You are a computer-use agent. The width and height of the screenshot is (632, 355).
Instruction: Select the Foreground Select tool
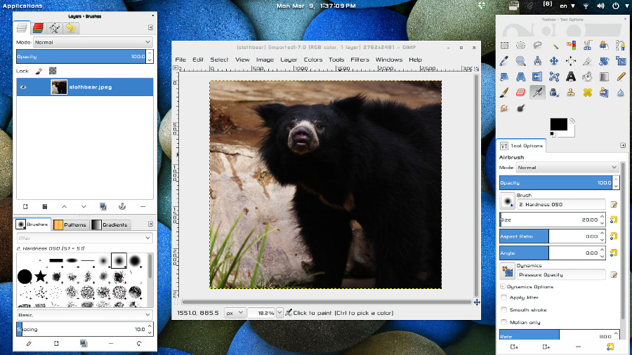[604, 45]
